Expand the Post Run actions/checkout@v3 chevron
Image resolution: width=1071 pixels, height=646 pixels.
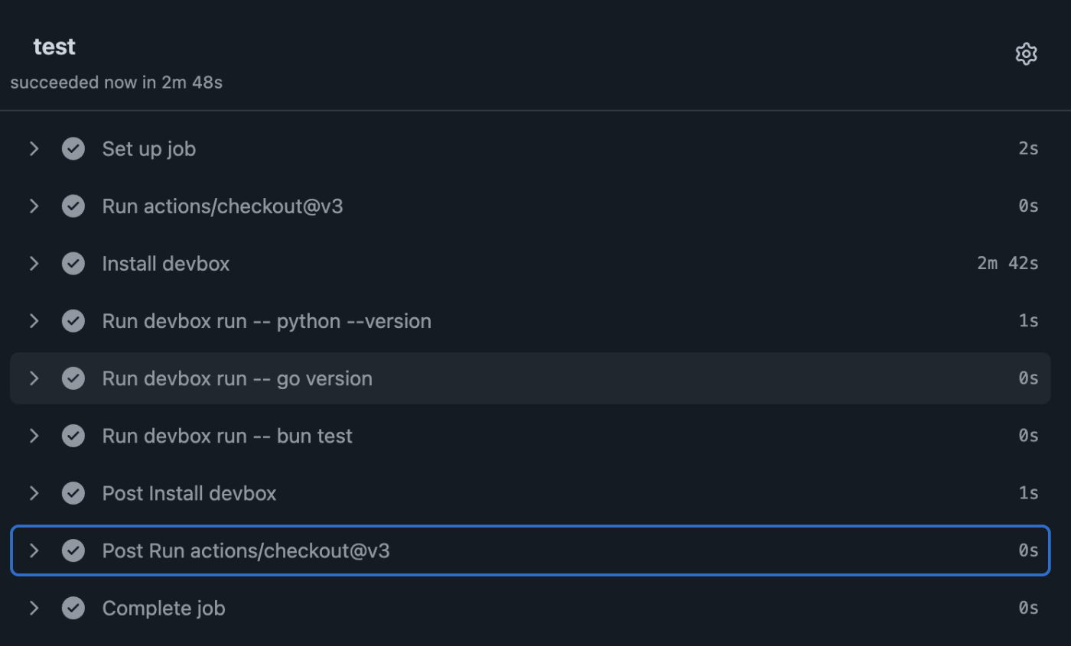pyautogui.click(x=34, y=550)
